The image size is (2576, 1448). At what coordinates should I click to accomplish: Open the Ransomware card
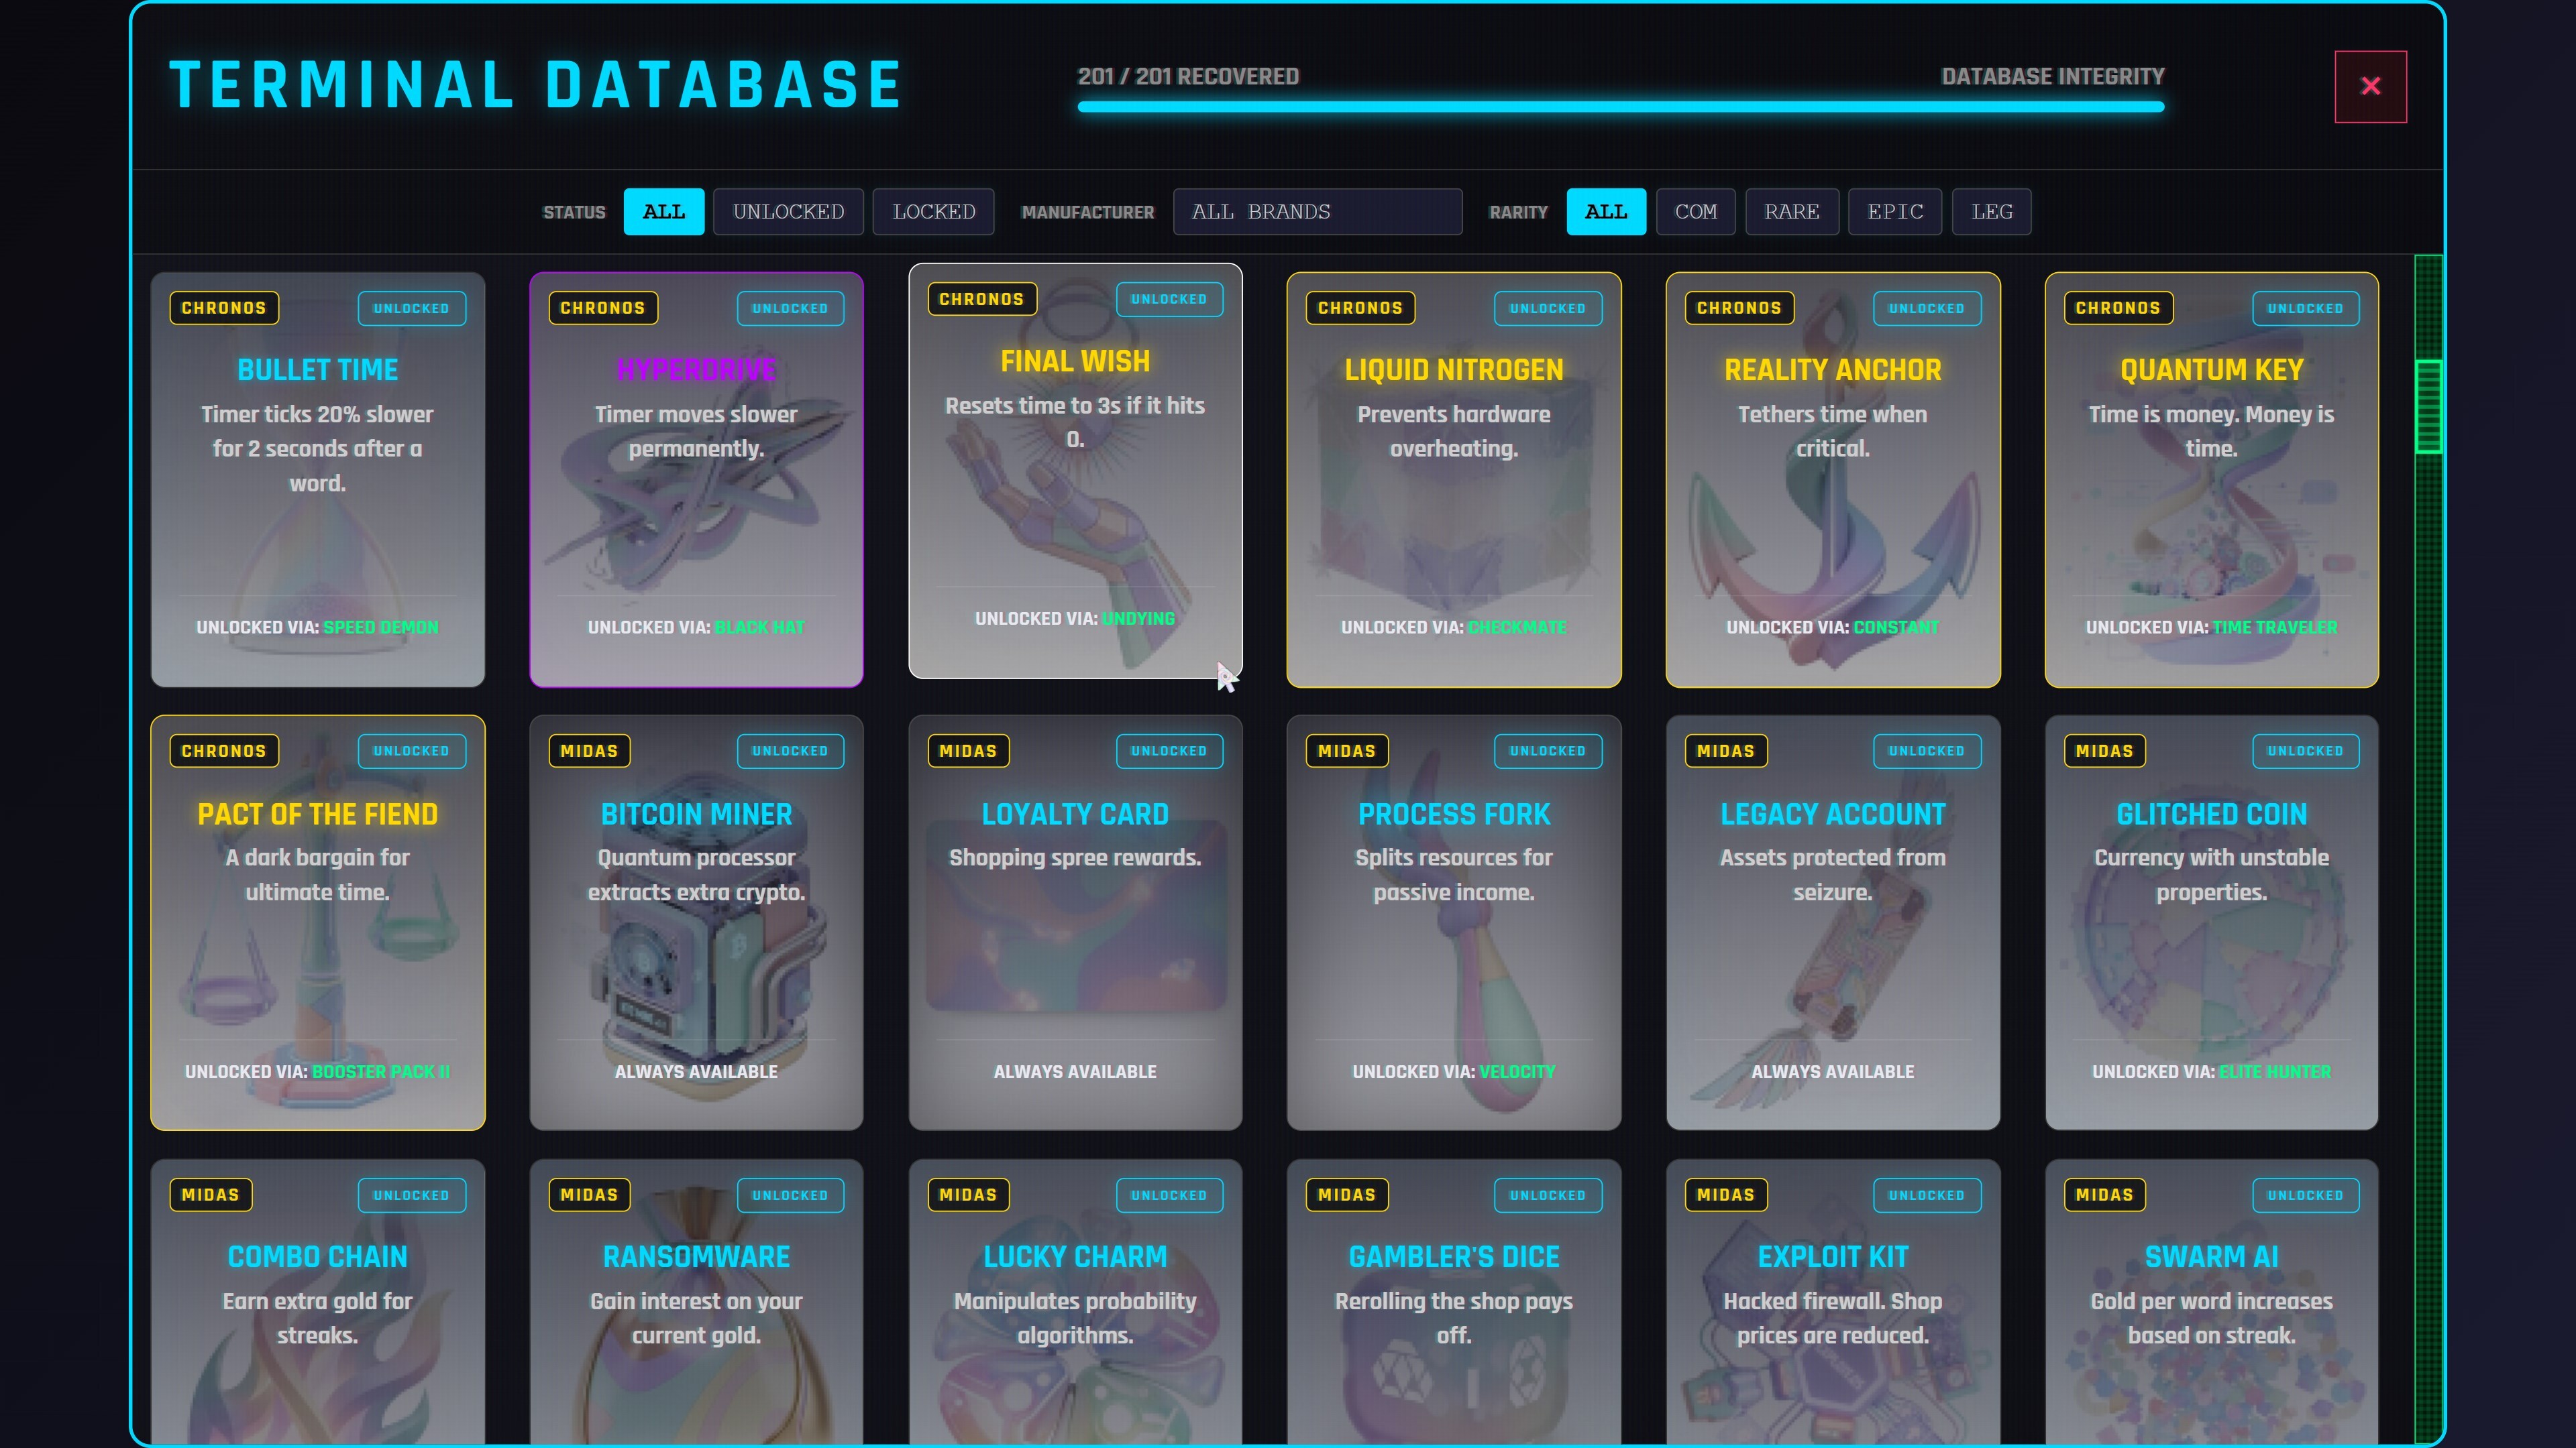(696, 1301)
